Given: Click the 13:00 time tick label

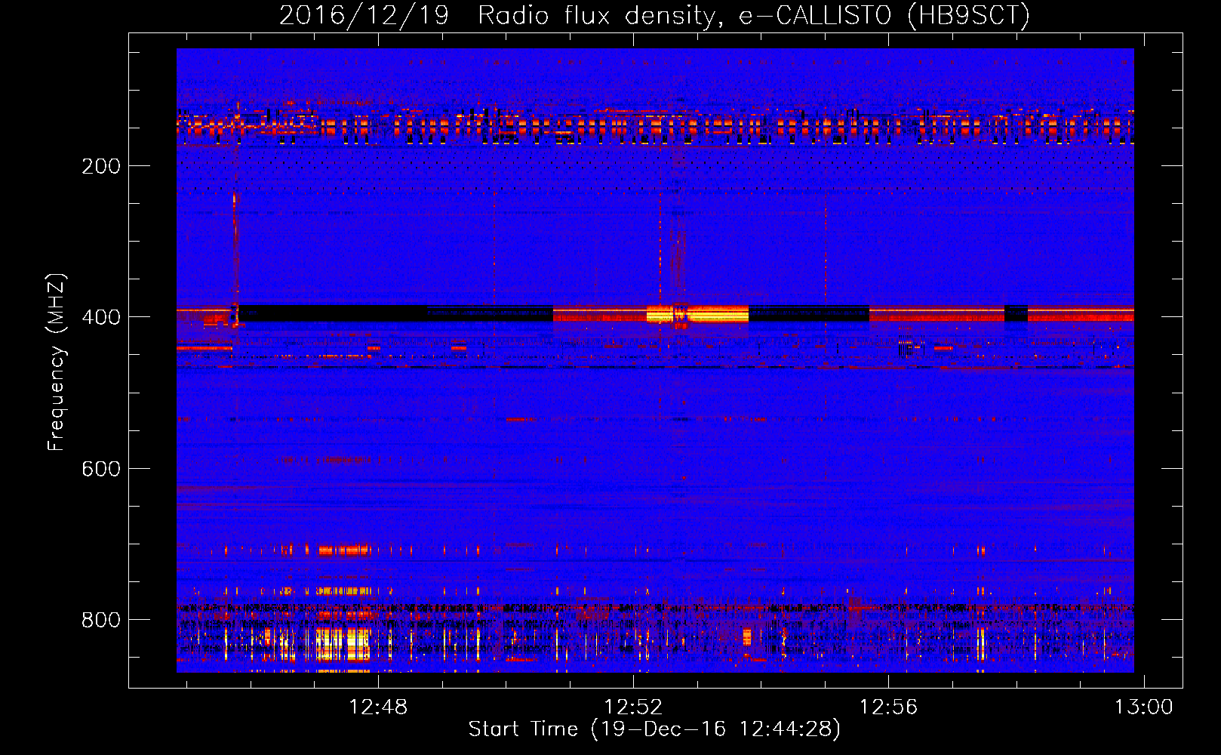Looking at the screenshot, I should tap(1144, 707).
